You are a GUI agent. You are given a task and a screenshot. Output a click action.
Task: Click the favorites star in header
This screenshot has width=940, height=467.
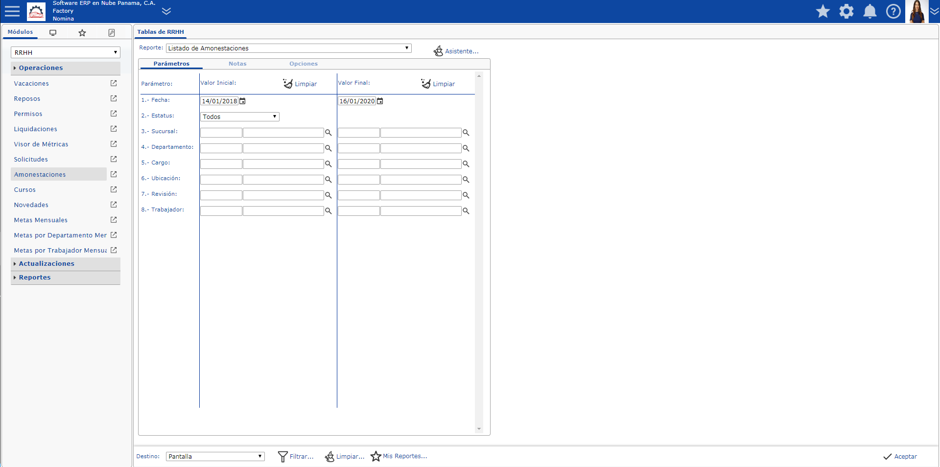coord(822,11)
